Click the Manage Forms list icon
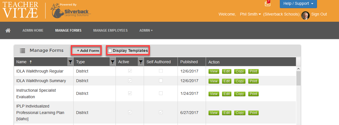This screenshot has height=125, width=339. pyautogui.click(x=23, y=51)
